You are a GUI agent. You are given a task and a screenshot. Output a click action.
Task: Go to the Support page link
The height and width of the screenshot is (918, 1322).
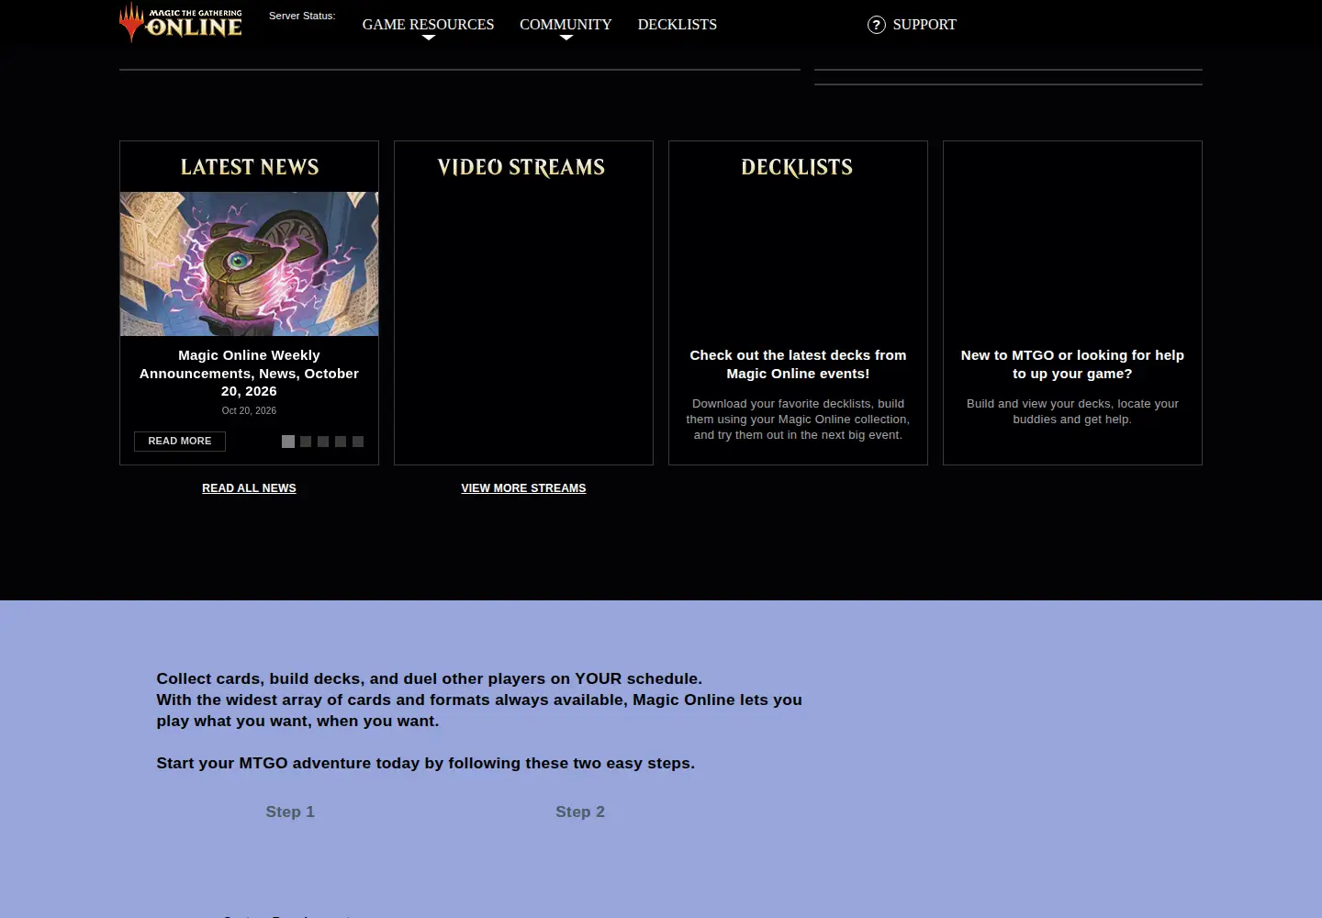pyautogui.click(x=924, y=25)
